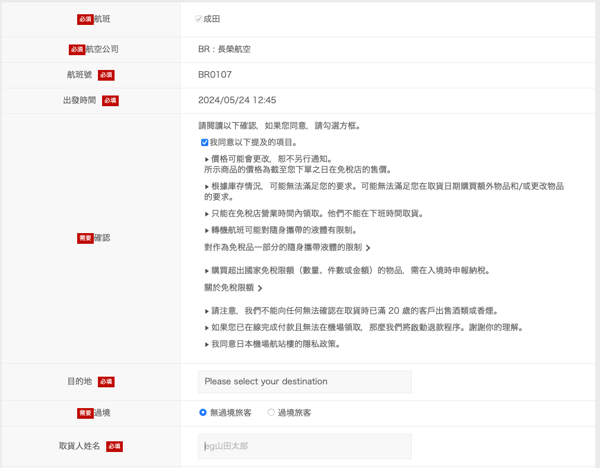Select the 過境旅客 radio button
600x468 pixels.
pos(271,413)
